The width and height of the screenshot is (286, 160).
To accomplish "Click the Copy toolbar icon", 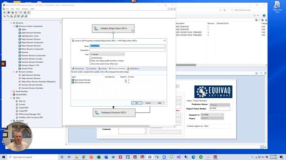I will pos(13,12).
